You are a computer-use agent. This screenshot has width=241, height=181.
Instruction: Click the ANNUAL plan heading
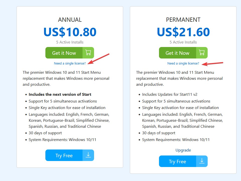coord(70,20)
